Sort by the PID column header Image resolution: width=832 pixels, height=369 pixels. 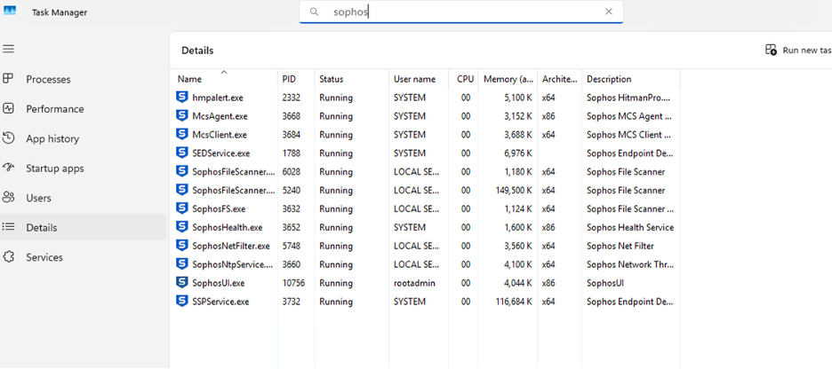pyautogui.click(x=289, y=79)
